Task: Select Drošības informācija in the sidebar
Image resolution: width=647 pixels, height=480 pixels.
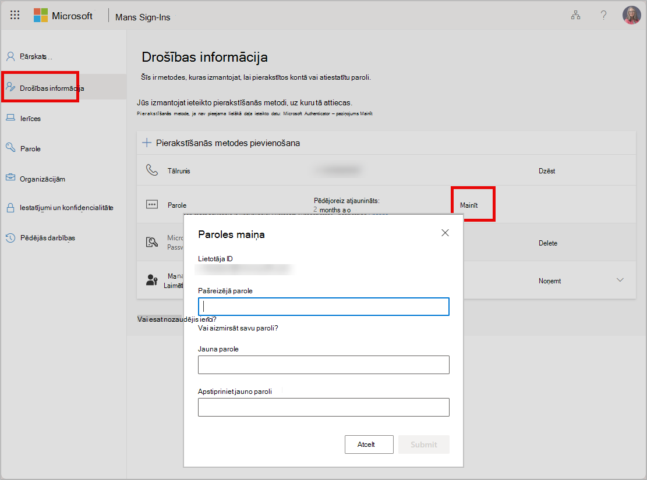Action: pos(52,88)
